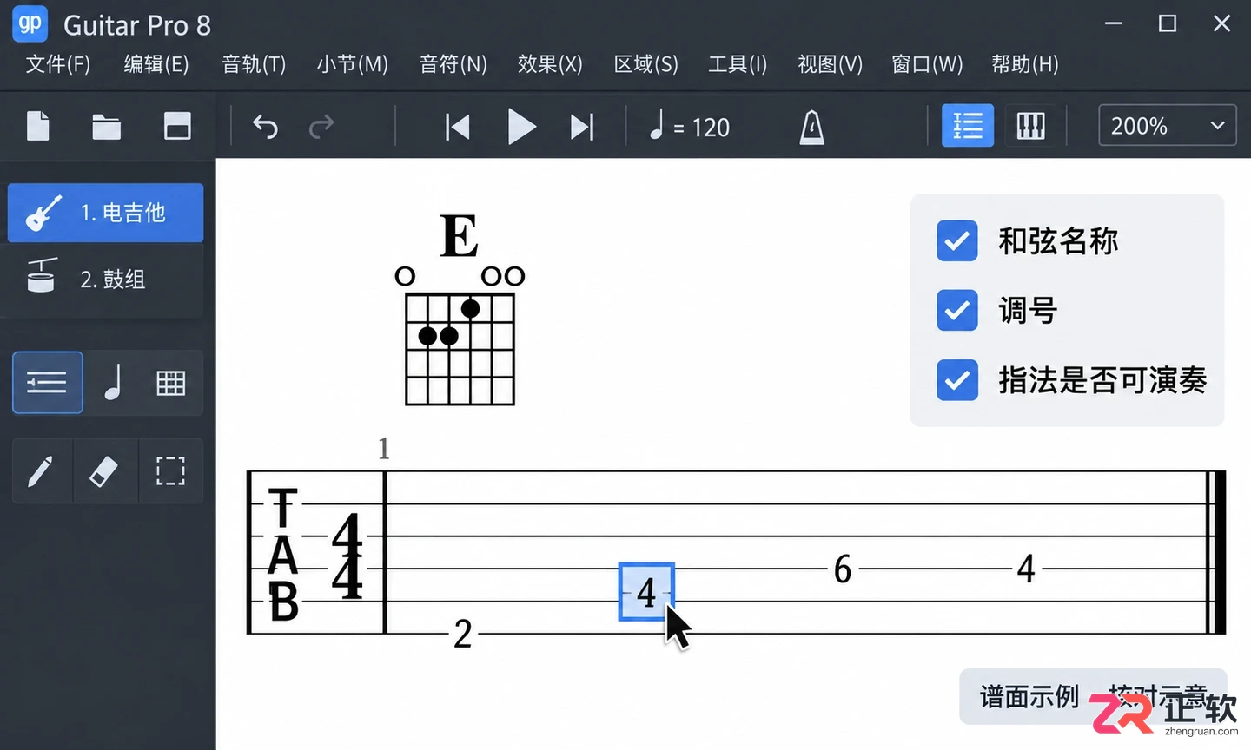Select the 电吉他 track
Viewport: 1251px width, 750px height.
[x=105, y=213]
